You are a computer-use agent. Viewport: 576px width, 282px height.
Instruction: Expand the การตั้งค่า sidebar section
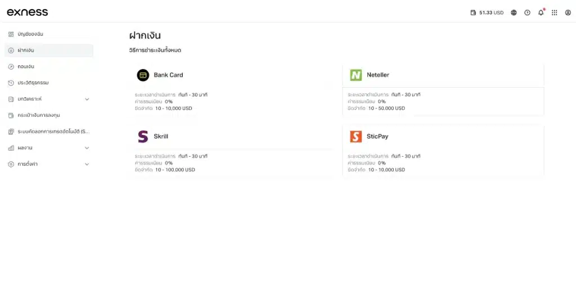pyautogui.click(x=87, y=164)
